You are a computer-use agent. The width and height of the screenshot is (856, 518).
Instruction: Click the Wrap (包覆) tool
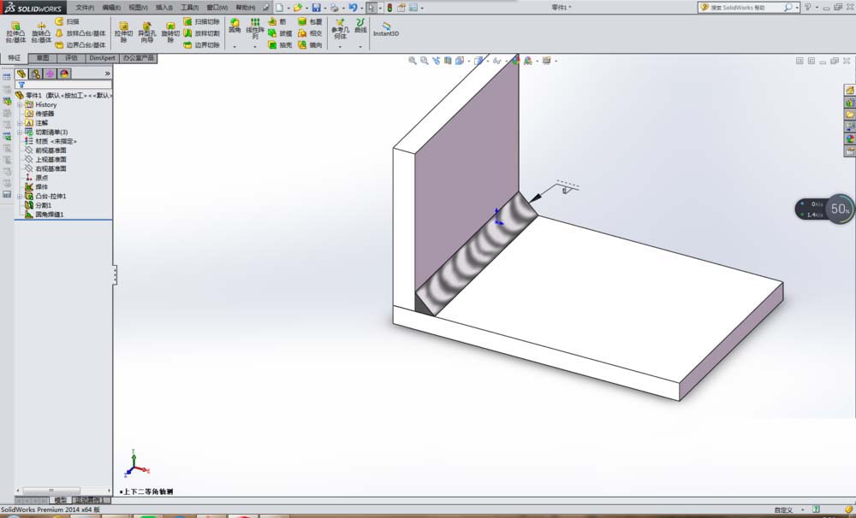tap(310, 21)
